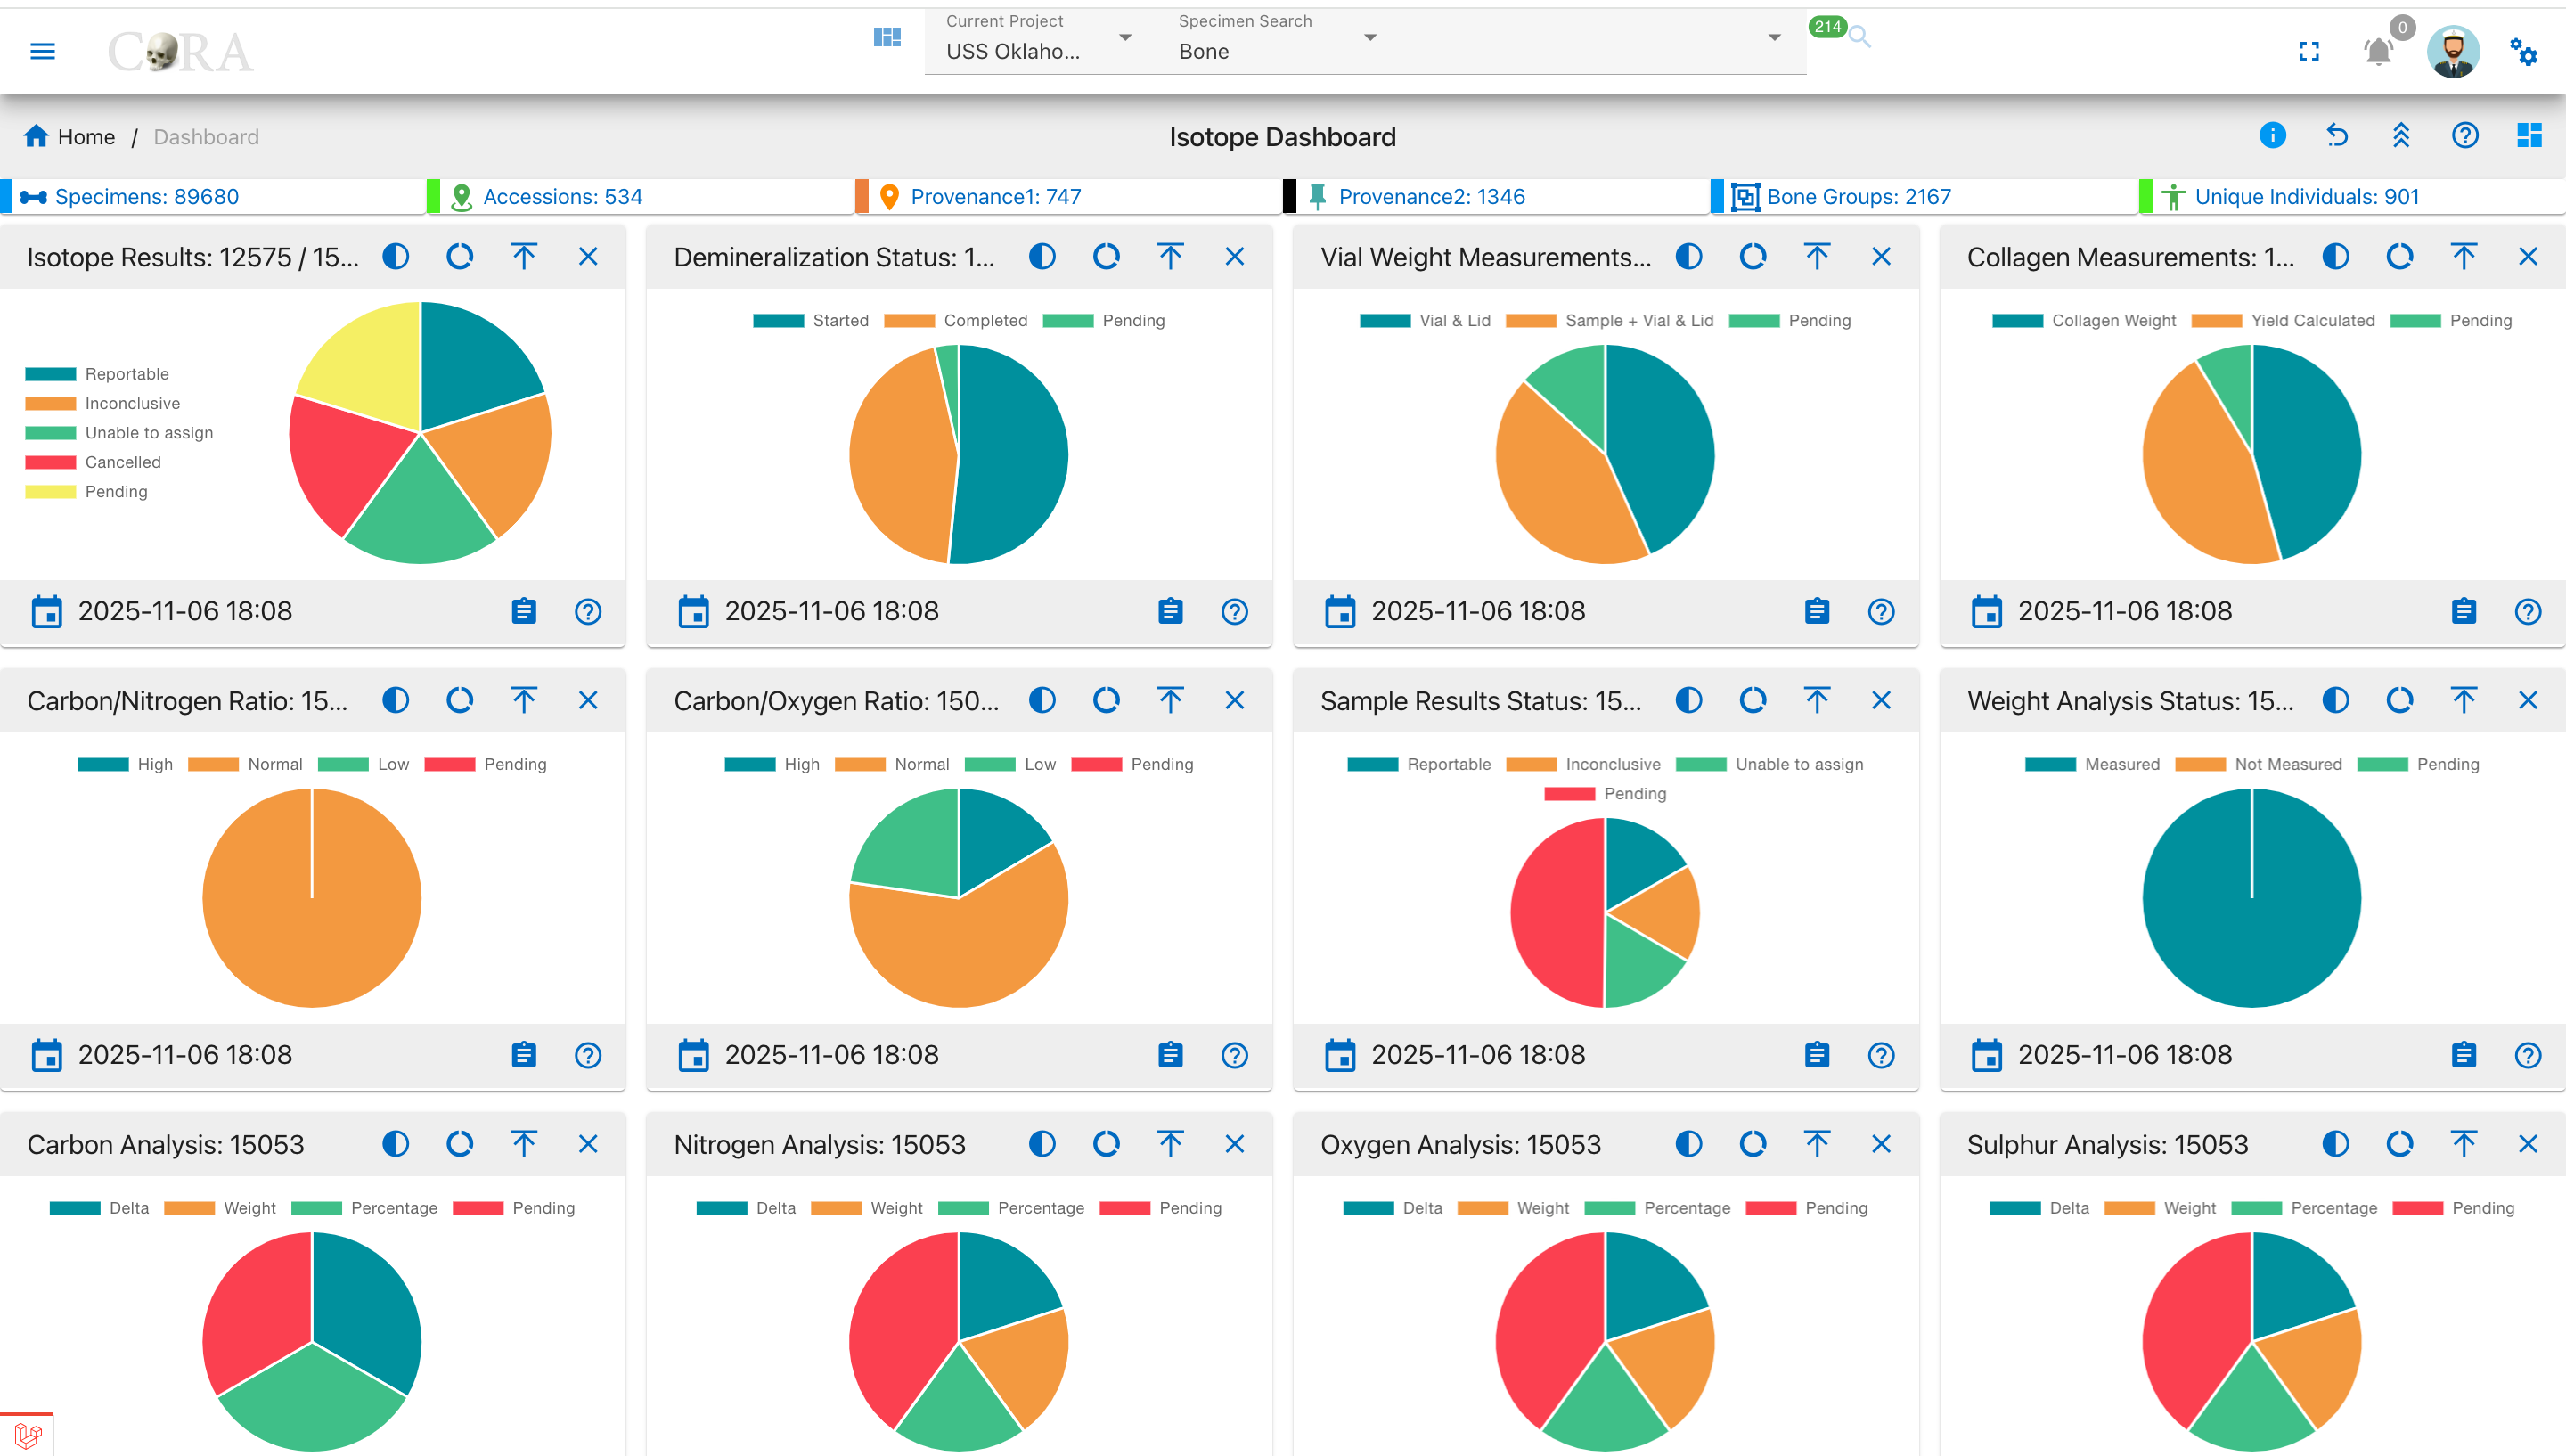Toggle contrast on Carbon/Nitrogen Ratio widget

[x=396, y=700]
